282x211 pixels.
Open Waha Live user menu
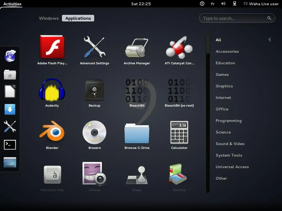pyautogui.click(x=261, y=4)
